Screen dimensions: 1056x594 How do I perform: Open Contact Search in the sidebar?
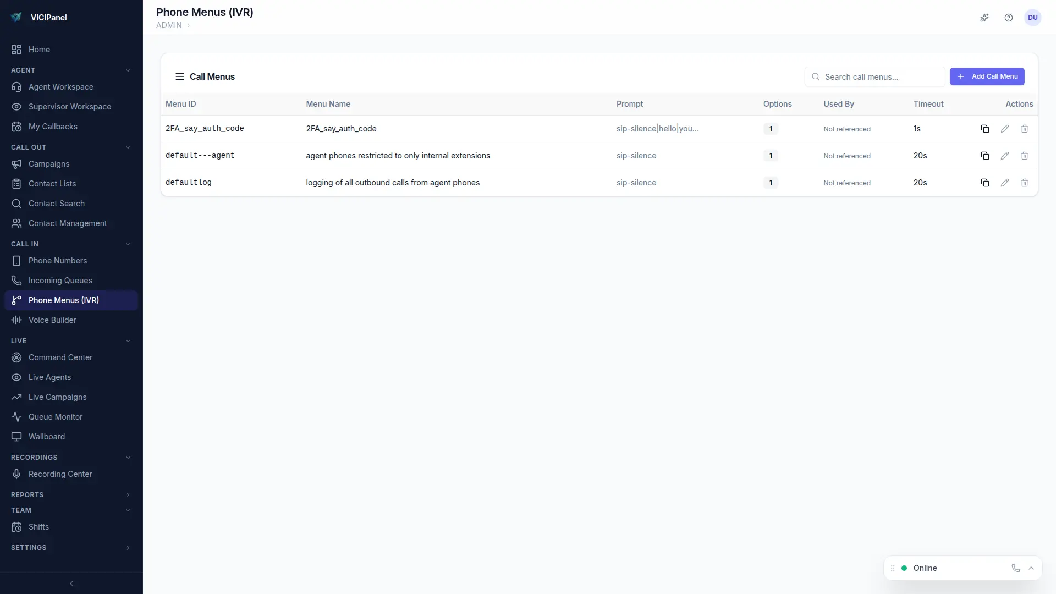[56, 204]
